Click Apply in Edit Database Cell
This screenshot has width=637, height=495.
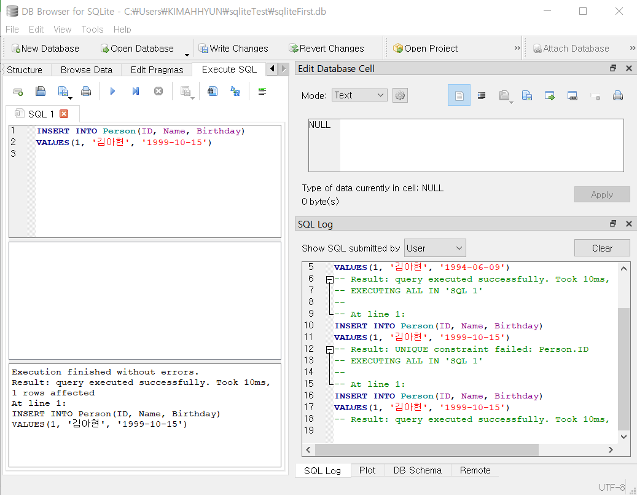(602, 194)
